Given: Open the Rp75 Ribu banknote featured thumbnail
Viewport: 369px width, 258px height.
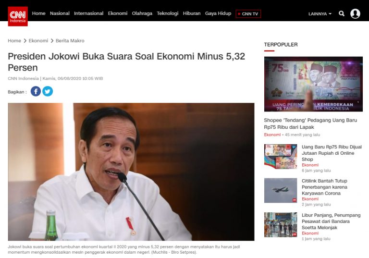Looking at the screenshot, I should 313,84.
